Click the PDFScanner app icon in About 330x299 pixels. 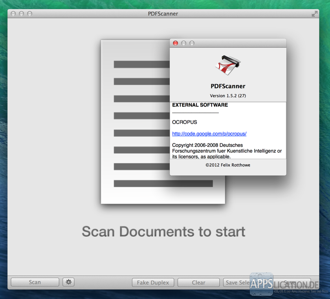[x=228, y=65]
